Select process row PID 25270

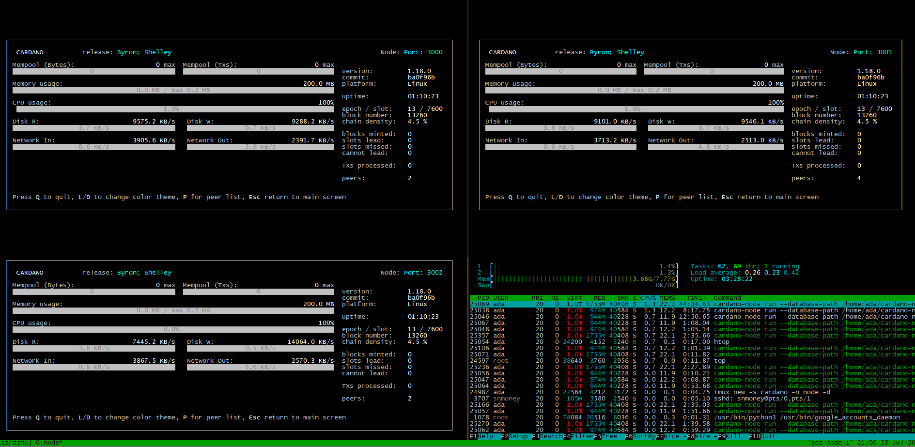692,424
